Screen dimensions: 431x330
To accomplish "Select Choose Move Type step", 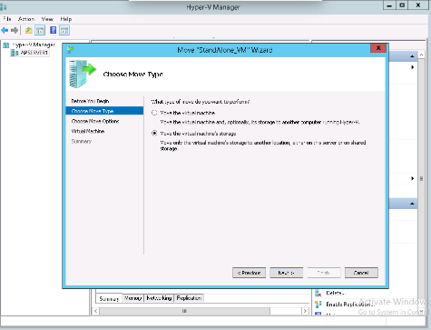I will coord(104,111).
